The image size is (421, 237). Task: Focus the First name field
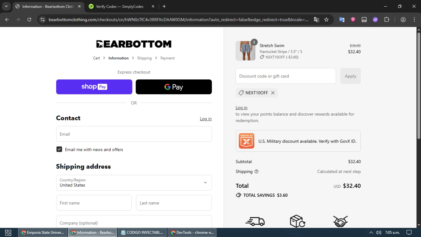[x=94, y=203]
